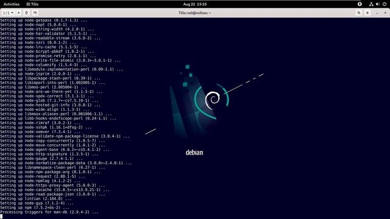This screenshot has height=219, width=390.
Task: Click line 'Setting up node-bcrypt-pbkdf'
Action: tap(47, 51)
